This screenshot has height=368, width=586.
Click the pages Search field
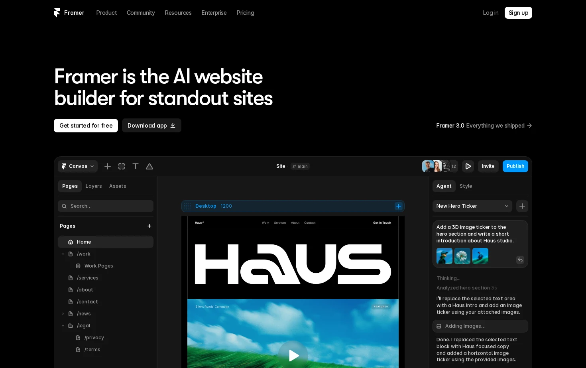click(106, 206)
